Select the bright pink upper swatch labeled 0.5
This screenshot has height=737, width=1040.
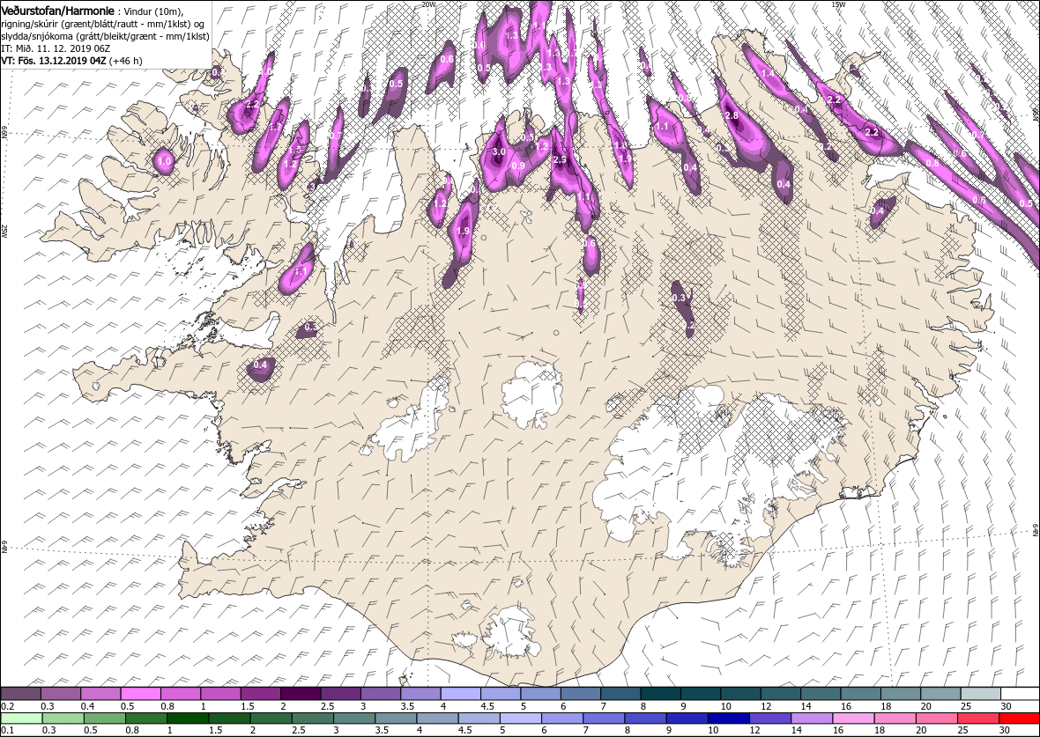pos(141,694)
